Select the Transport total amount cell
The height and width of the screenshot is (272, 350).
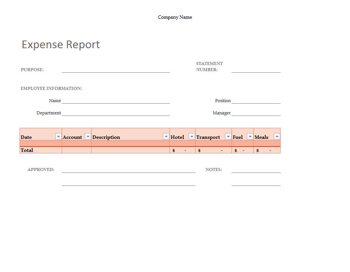[214, 150]
